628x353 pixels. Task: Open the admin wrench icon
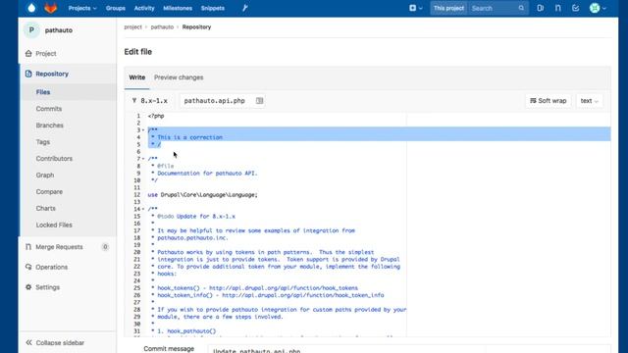[244, 8]
